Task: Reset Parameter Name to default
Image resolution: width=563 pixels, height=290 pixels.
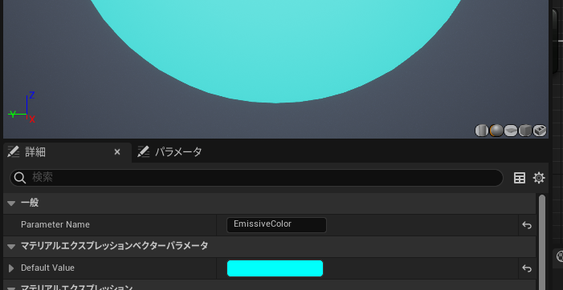Action: click(x=527, y=225)
